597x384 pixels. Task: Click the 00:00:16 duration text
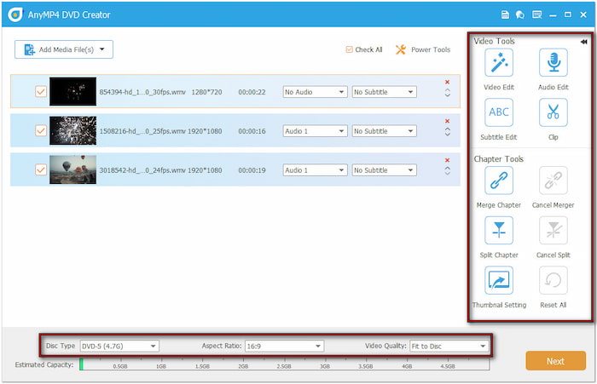(252, 131)
